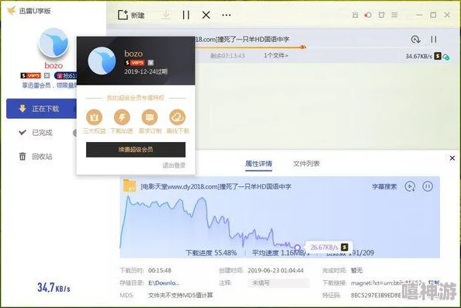Click the start download arrow in toolbar
This screenshot has width=461, height=308.
166,15
